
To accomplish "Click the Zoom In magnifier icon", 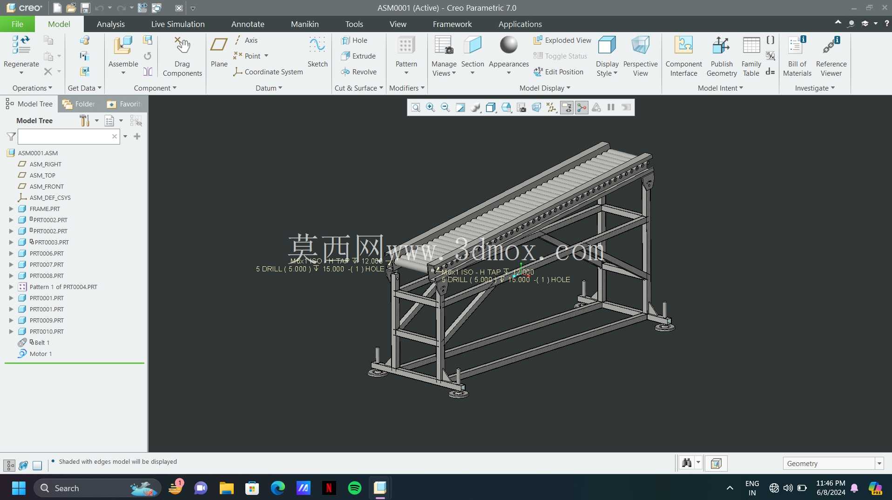I will click(x=430, y=107).
